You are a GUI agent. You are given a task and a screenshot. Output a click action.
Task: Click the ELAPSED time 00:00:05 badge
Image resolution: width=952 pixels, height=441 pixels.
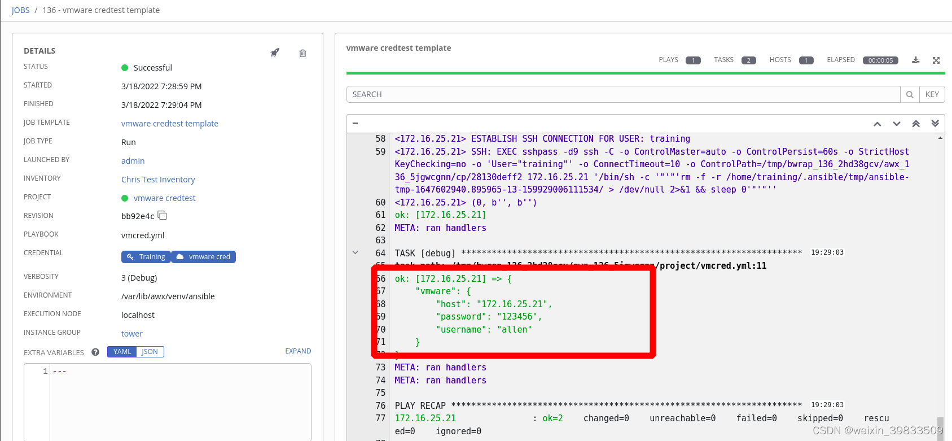[880, 60]
